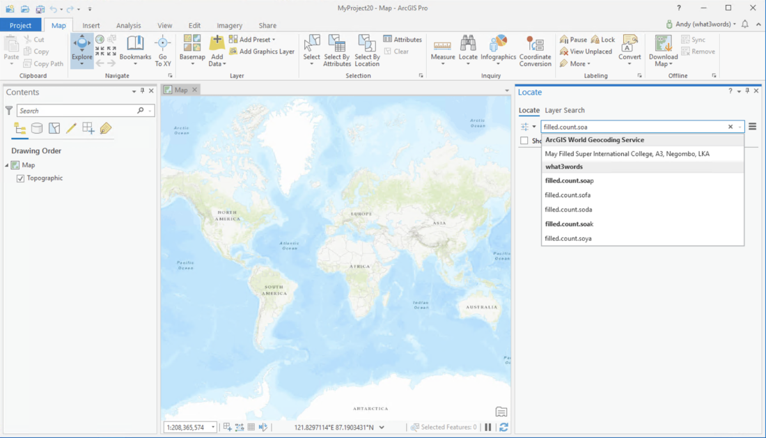The height and width of the screenshot is (438, 766).
Task: Toggle auto-hide pin on Contents pane
Action: [x=142, y=91]
